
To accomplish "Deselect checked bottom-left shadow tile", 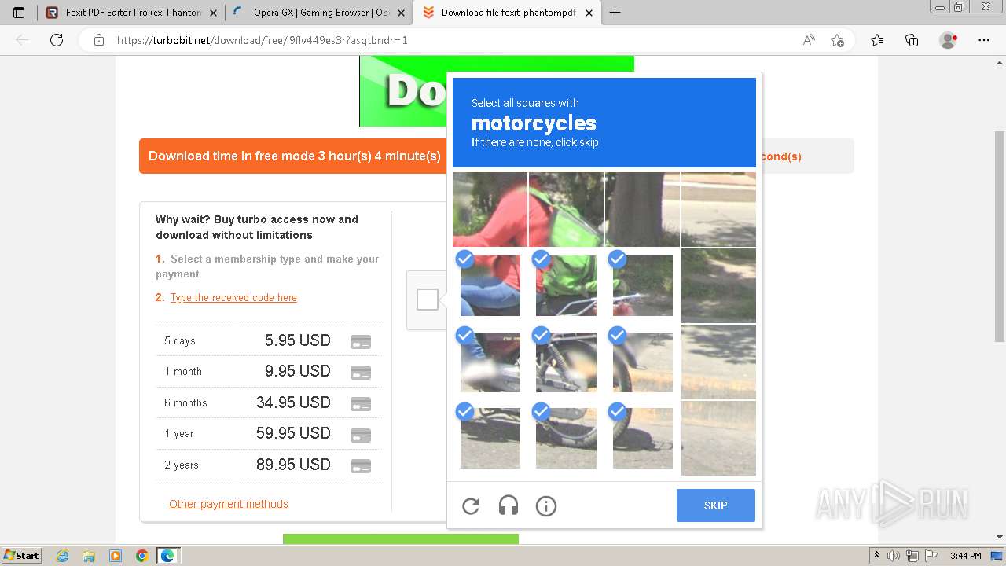I will tap(490, 438).
